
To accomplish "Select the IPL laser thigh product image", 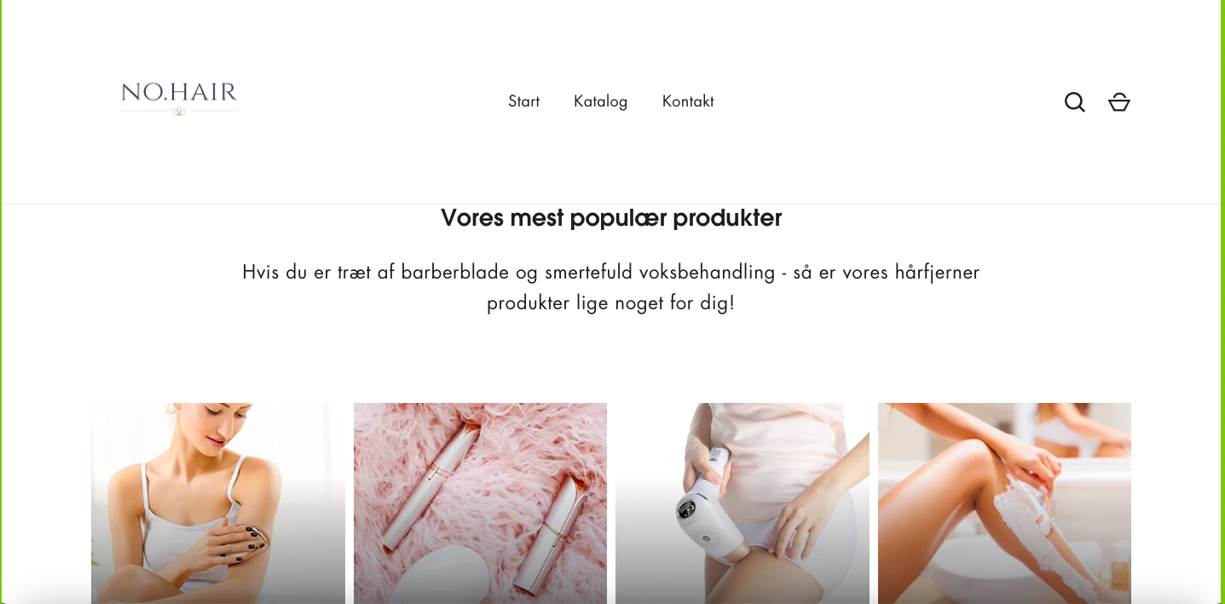I will point(743,503).
